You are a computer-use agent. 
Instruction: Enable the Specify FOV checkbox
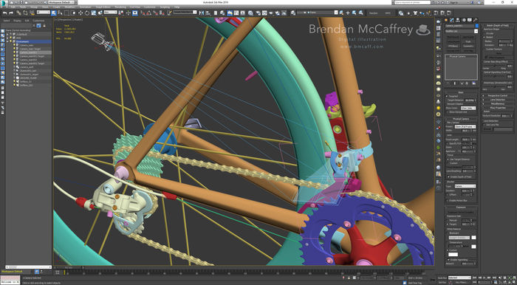(x=448, y=144)
